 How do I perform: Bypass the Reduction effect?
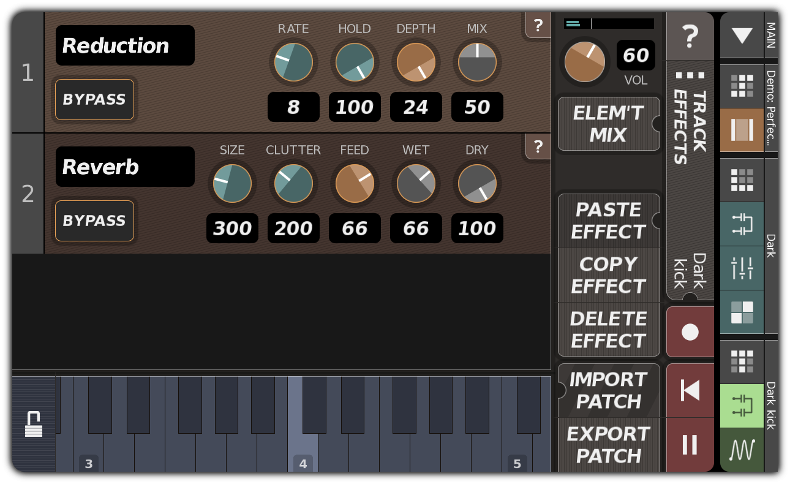click(x=94, y=99)
